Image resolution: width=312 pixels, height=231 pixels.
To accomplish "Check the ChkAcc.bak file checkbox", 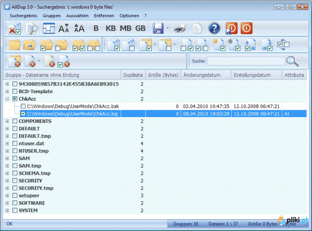I will coord(23,106).
